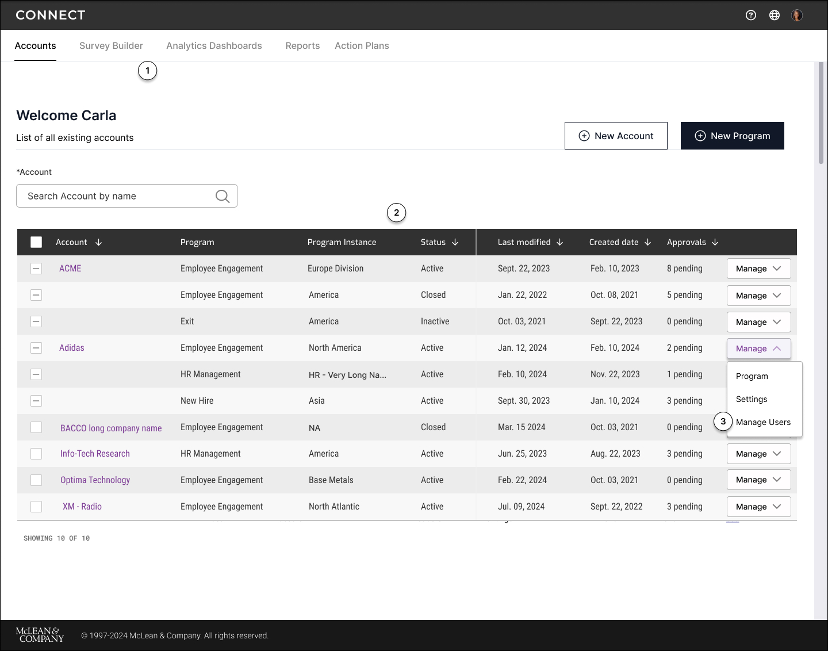Toggle checkbox for Adidas row
This screenshot has width=828, height=651.
click(36, 348)
